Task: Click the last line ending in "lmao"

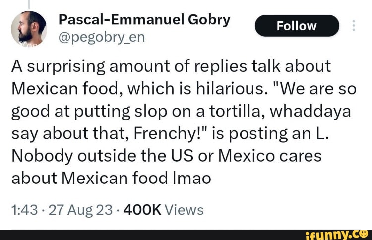Action: pyautogui.click(x=111, y=179)
